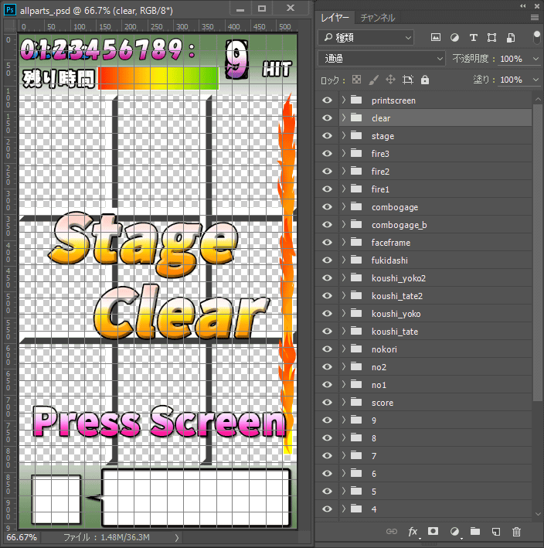This screenshot has width=544, height=548.
Task: Filter layers by adjustment layer icon
Action: pos(454,37)
